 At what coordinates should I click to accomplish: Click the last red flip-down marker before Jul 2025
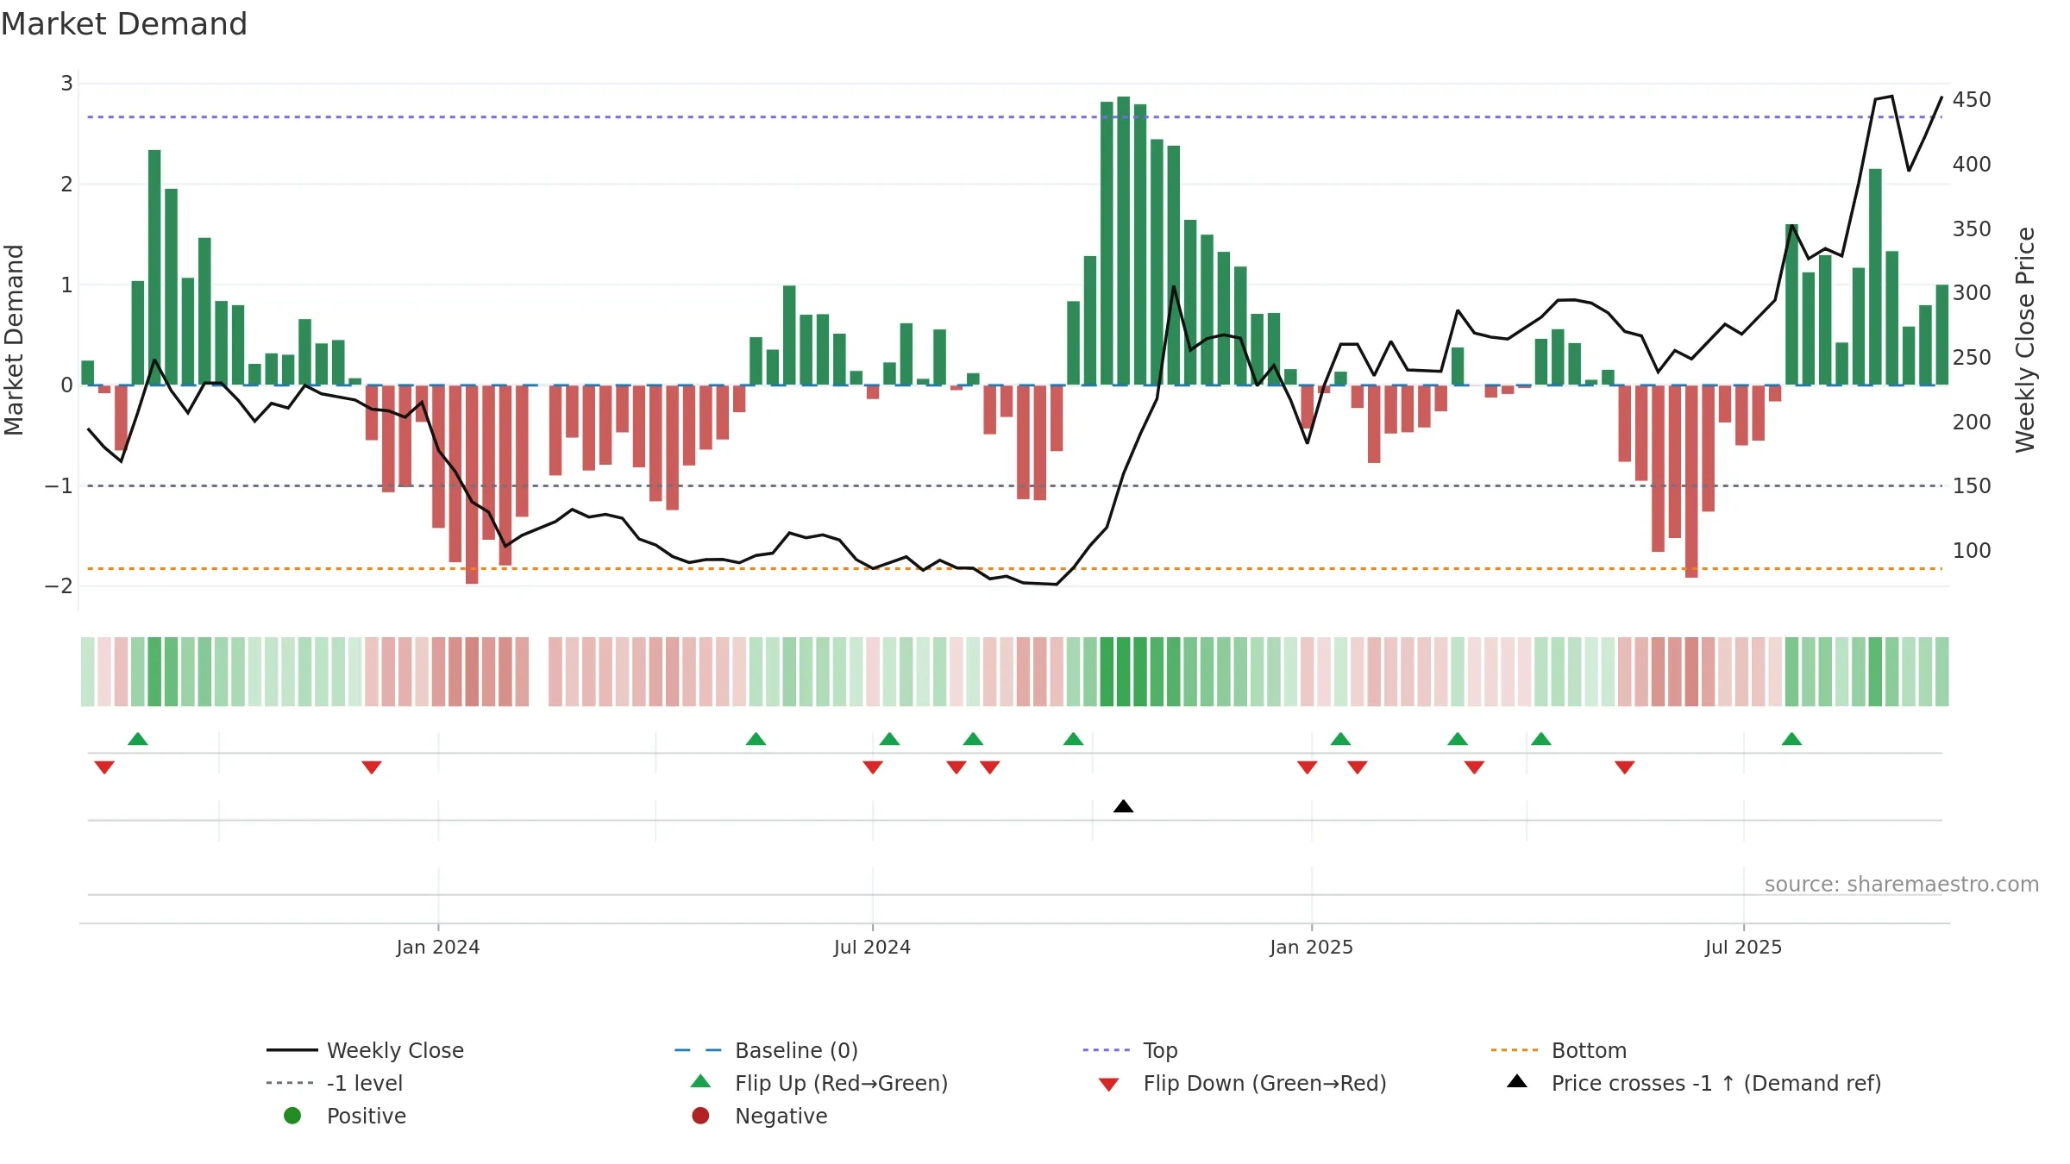(1624, 767)
